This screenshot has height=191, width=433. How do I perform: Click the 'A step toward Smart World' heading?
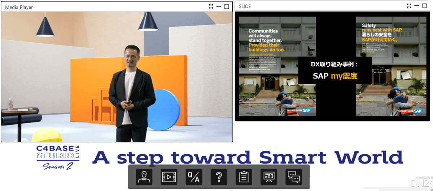(248, 157)
